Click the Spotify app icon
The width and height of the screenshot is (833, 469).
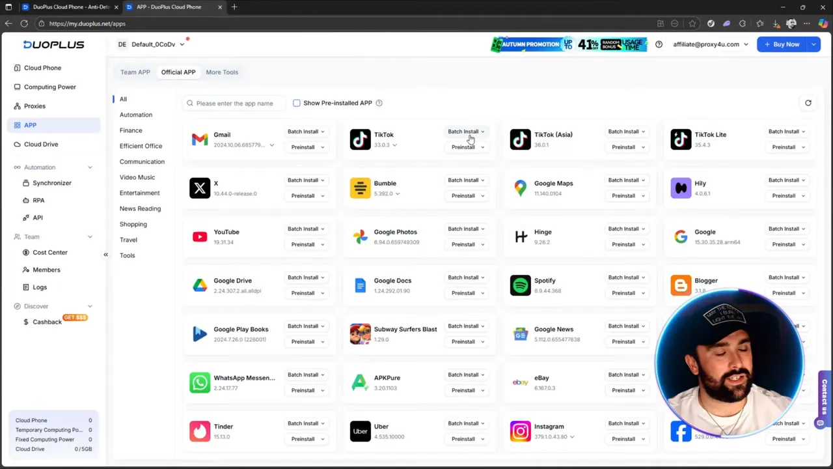(x=521, y=285)
